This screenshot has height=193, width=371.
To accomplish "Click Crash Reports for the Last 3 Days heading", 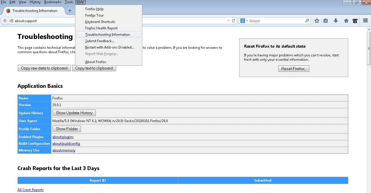I will (x=58, y=168).
